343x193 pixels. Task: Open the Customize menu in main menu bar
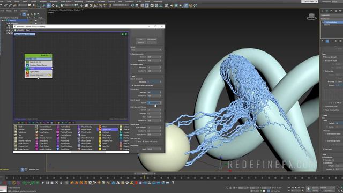(90, 1)
